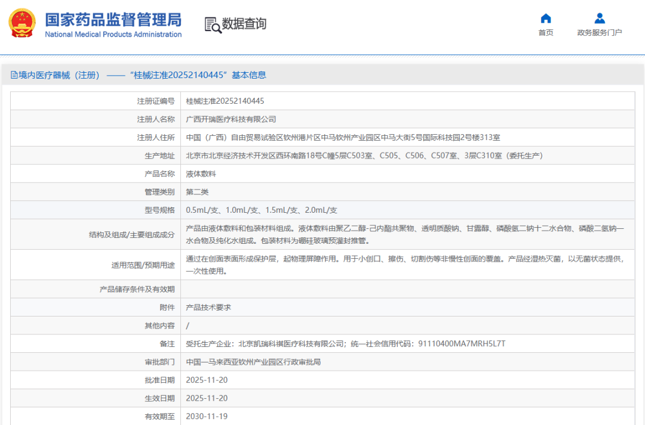Click the 生产地址 label
This screenshot has width=645, height=425.
[x=159, y=156]
